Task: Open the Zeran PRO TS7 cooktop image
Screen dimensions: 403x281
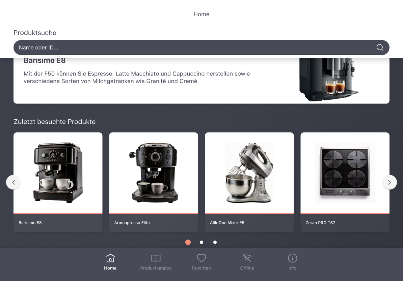Action: 345,173
